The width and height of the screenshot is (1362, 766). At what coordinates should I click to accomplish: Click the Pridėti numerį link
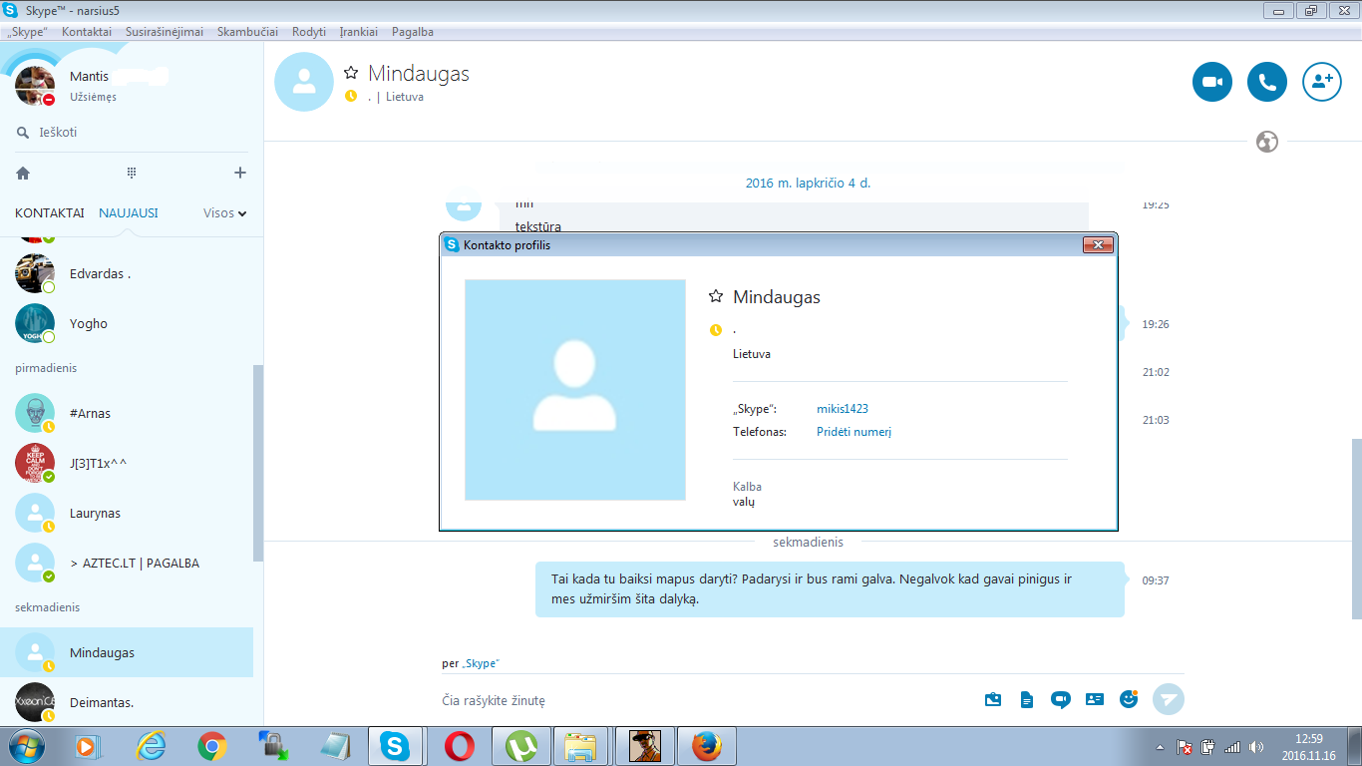tap(853, 432)
